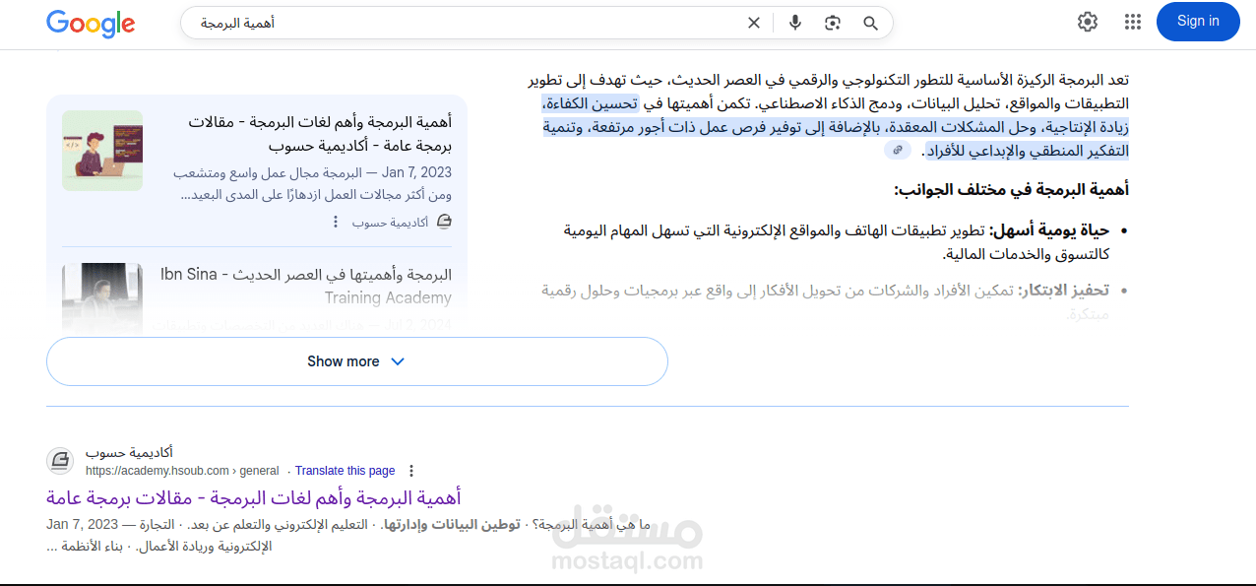Click heading أهمية البرمجة في مختلف الجوانب
This screenshot has height=586, width=1256.
pos(1011,190)
